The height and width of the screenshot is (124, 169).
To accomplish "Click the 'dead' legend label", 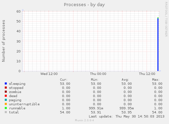I will pyautogui.click(x=13, y=96).
